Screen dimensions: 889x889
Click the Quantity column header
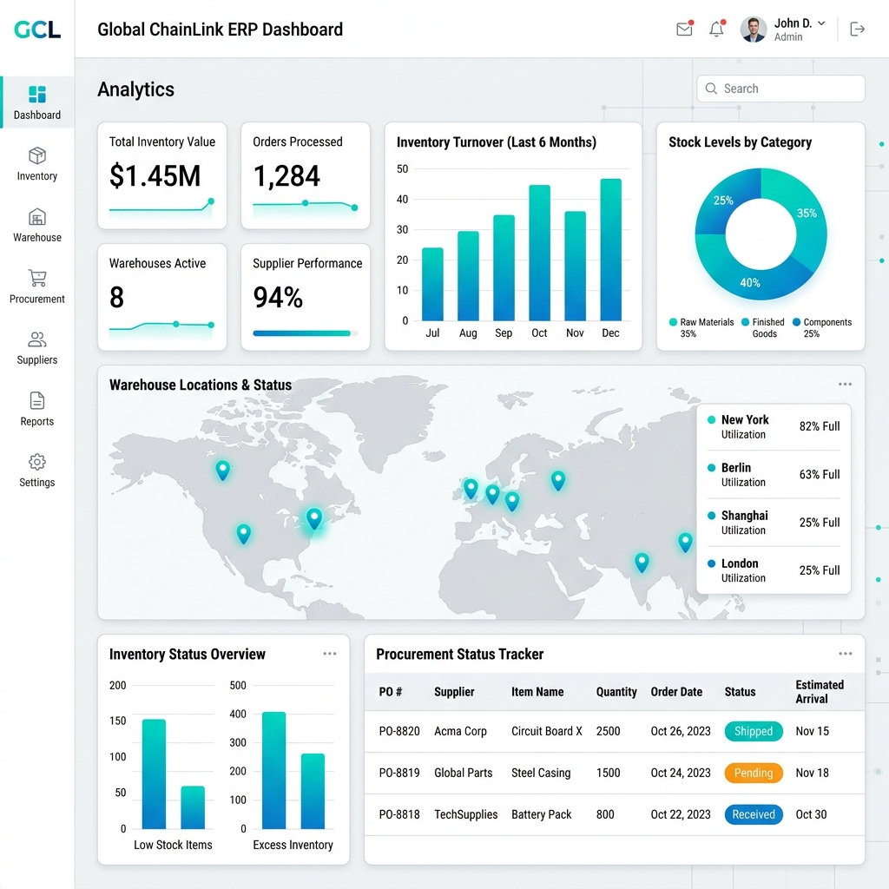(616, 692)
